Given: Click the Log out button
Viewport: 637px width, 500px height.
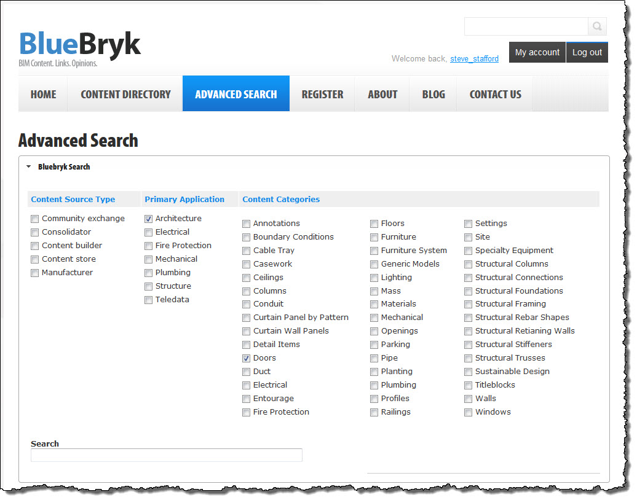Looking at the screenshot, I should (x=587, y=52).
